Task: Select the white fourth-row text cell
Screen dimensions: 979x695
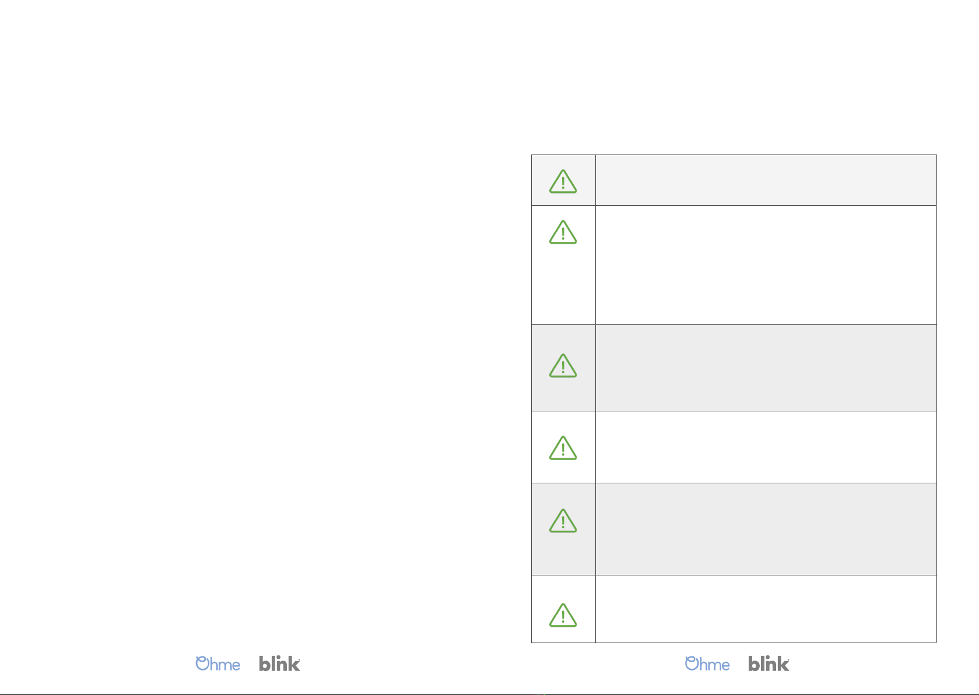Action: [766, 448]
